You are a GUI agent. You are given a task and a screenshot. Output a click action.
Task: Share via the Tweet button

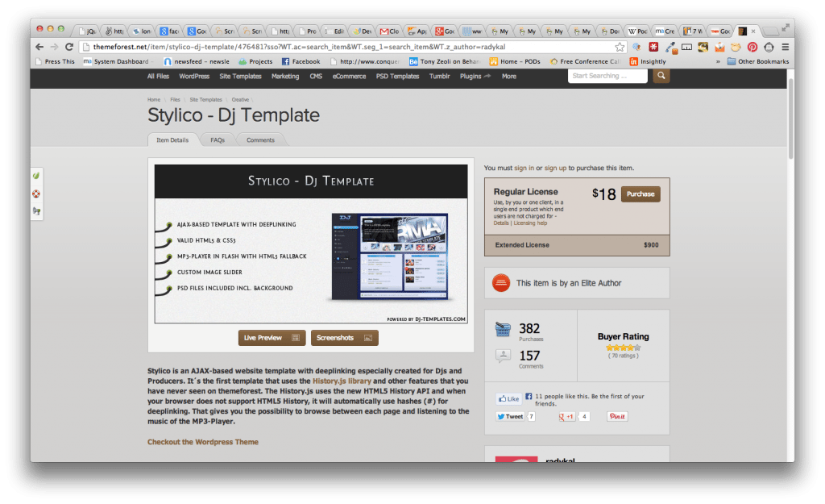(510, 416)
